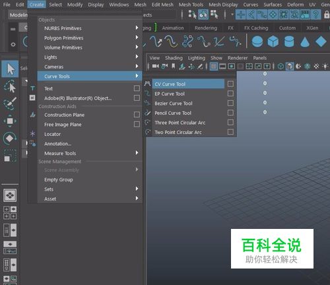
Task: Choose the Paint Selection tool
Action: pyautogui.click(x=10, y=104)
